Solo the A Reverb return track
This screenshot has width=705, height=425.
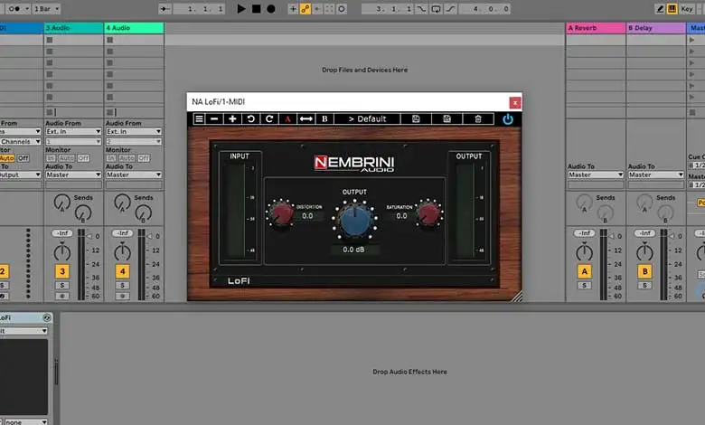tap(584, 286)
